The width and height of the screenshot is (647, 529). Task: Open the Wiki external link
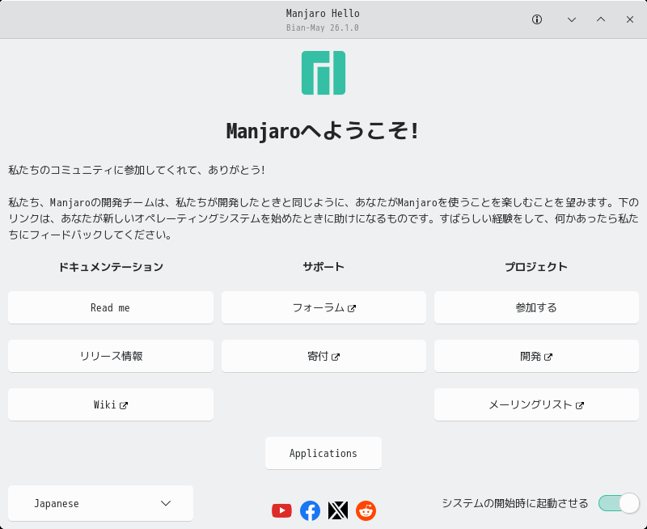[111, 404]
